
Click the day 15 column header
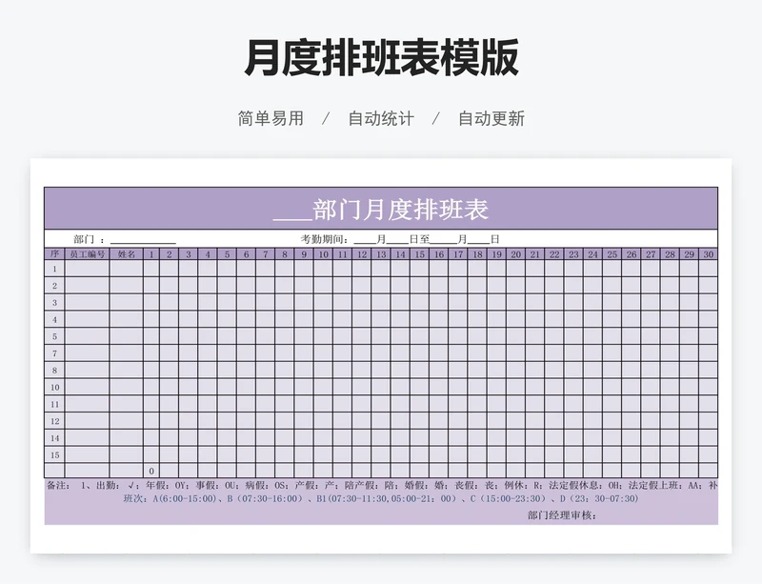pyautogui.click(x=420, y=253)
